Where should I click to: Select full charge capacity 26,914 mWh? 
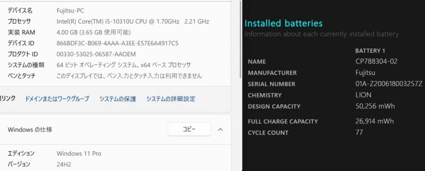pos(374,121)
